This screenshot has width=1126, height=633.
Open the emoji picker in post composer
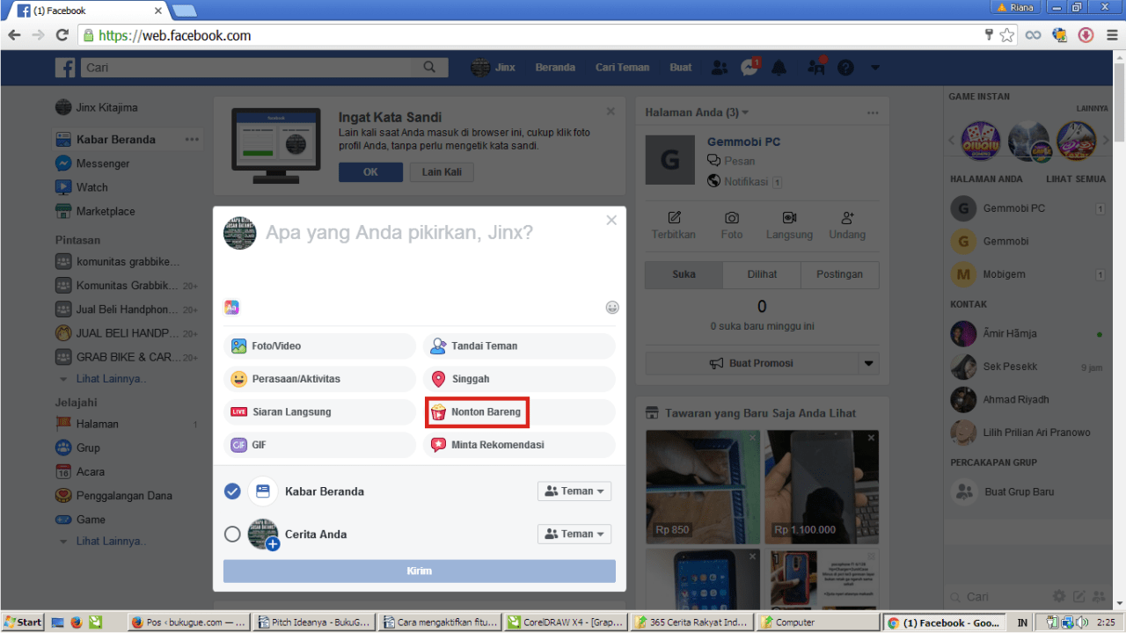point(612,308)
